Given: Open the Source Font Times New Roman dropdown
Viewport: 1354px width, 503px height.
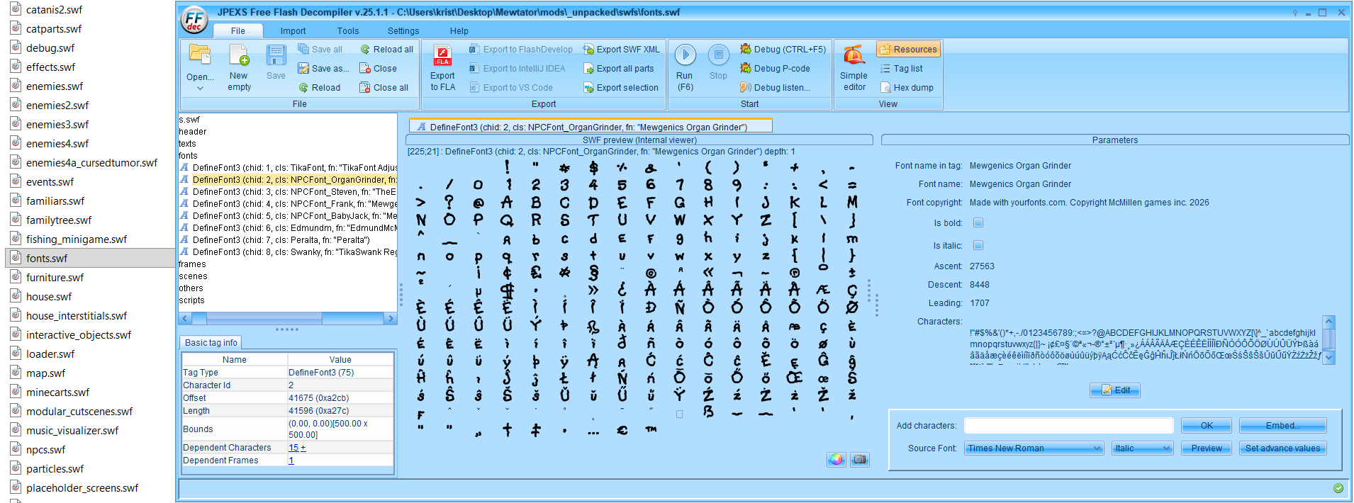Looking at the screenshot, I should [x=1034, y=448].
